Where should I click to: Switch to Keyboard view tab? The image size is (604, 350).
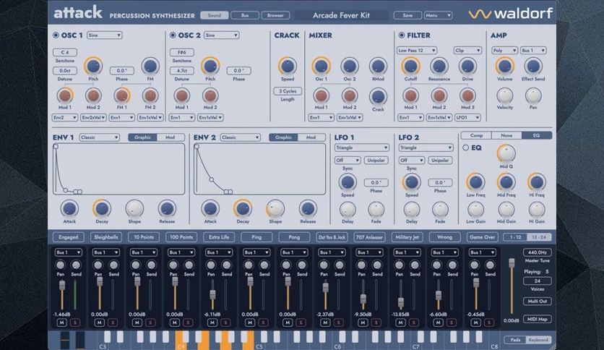[x=538, y=340]
